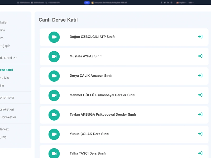Image resolution: width=211 pixels, height=158 pixels.
Task: Enter Yunus ÇOLAK Ders Sınıfı using the arrow icon
Action: point(200,134)
